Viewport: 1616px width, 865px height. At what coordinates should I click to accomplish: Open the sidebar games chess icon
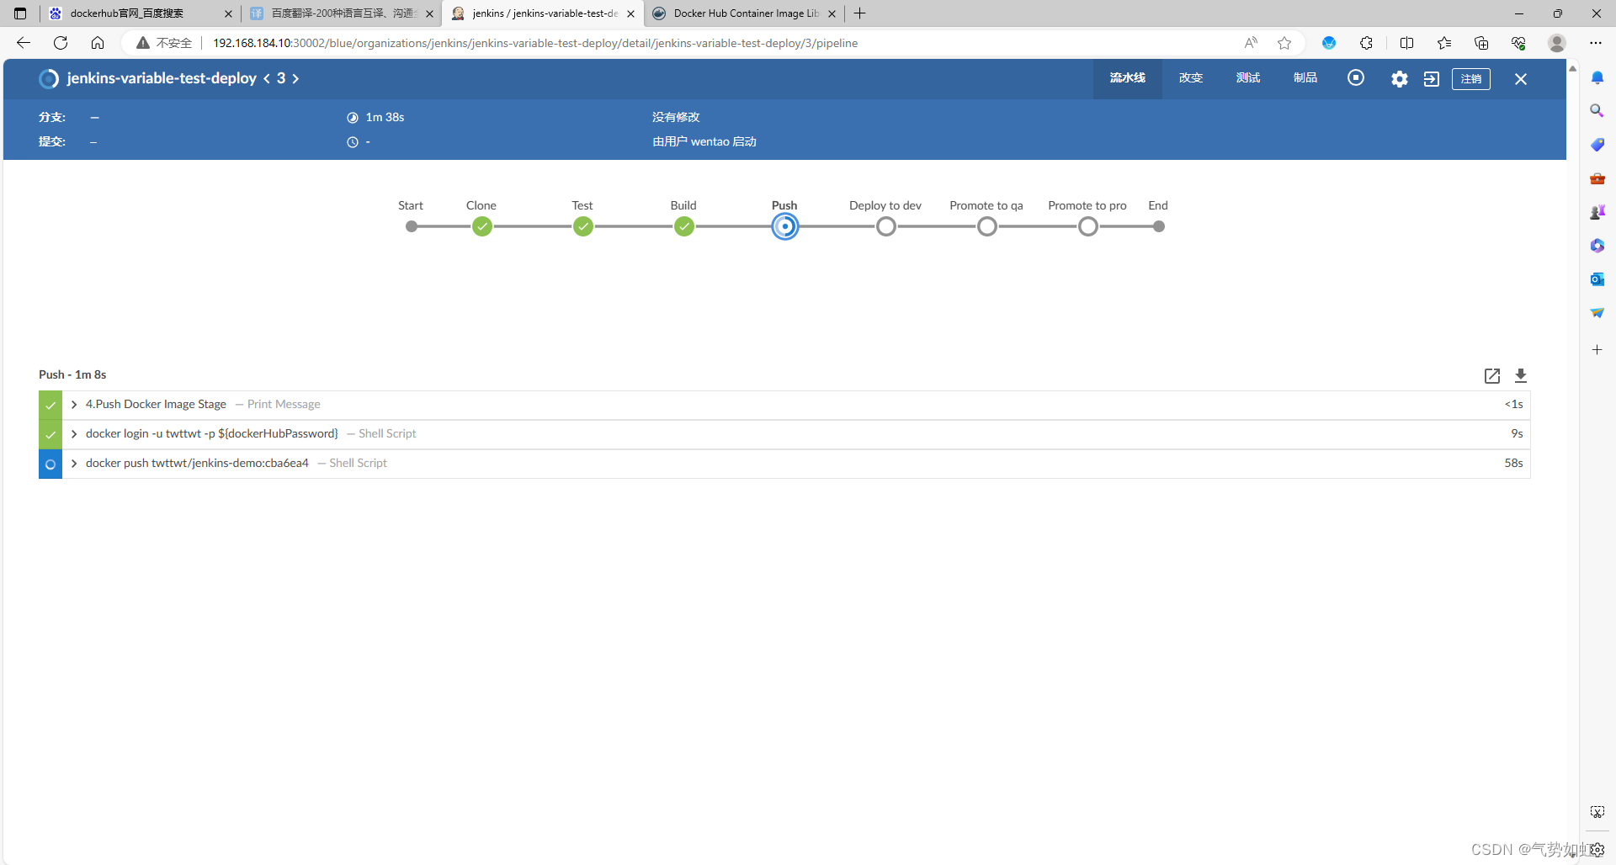coord(1597,212)
